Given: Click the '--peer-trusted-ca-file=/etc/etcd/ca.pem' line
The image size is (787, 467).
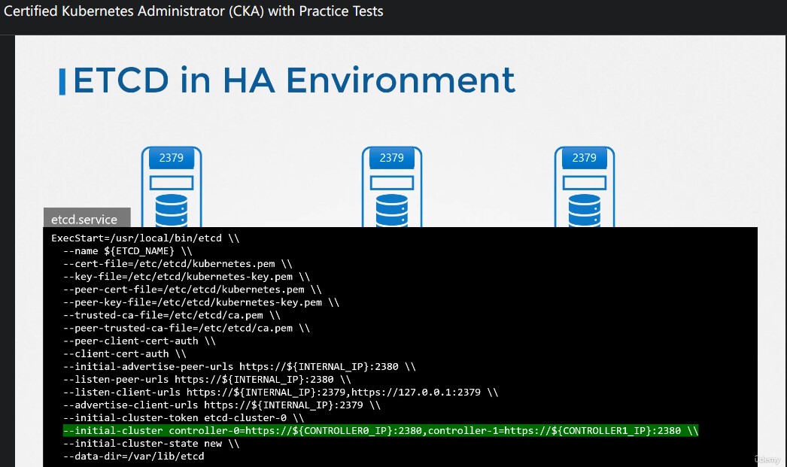Looking at the screenshot, I should [x=186, y=328].
